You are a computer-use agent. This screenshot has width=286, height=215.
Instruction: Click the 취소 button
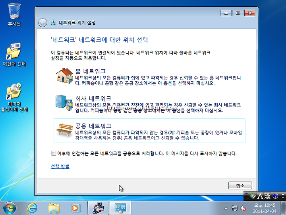click(x=240, y=186)
